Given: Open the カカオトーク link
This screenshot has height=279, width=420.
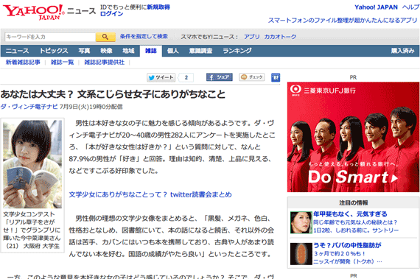Looking at the screenshot, I should point(280,37).
